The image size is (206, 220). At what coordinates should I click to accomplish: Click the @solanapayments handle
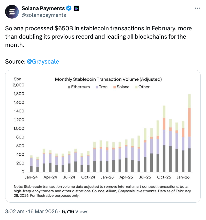tap(44, 15)
